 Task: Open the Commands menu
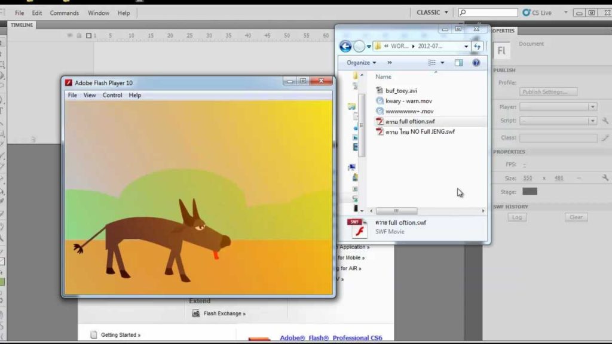65,13
